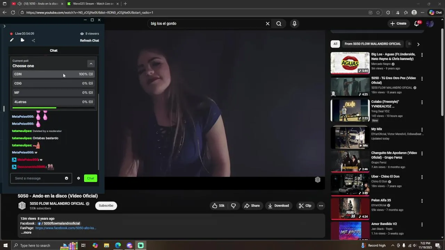Select the All filter chip

(x=335, y=44)
